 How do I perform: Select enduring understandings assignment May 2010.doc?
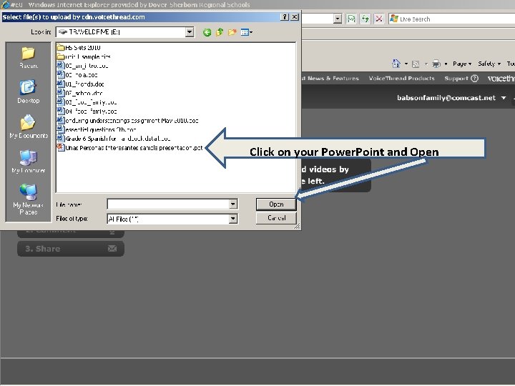(127, 121)
